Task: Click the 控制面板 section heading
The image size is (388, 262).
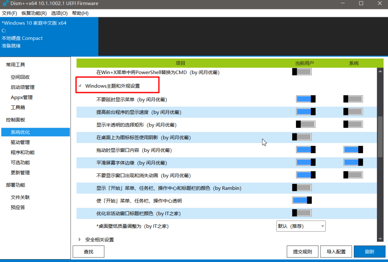Action: click(x=15, y=120)
